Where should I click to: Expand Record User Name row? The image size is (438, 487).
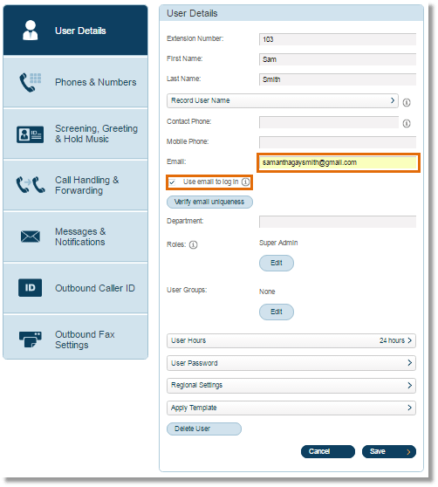click(x=282, y=101)
